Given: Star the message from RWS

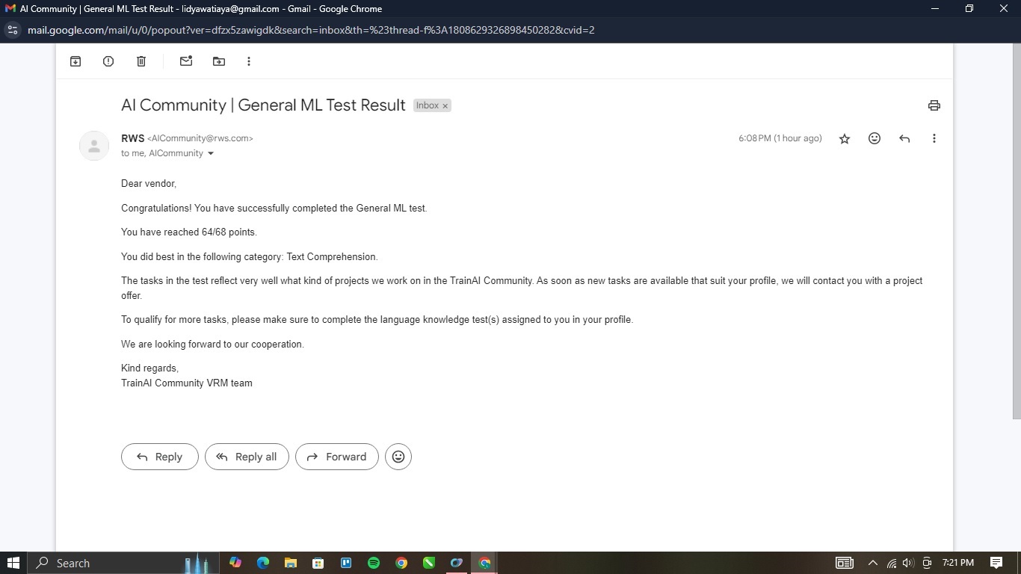Looking at the screenshot, I should click(x=845, y=138).
